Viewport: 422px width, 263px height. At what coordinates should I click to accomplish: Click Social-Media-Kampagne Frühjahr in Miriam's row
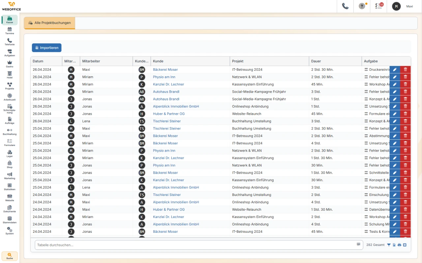(259, 92)
